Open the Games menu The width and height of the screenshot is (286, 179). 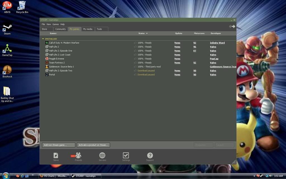pyautogui.click(x=56, y=24)
